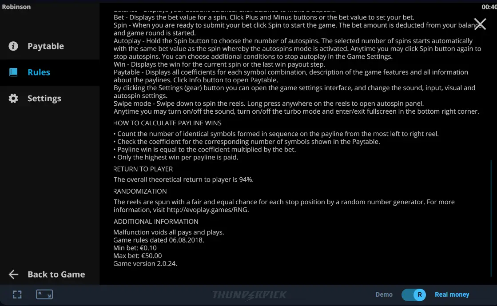Close the rules panel with the X

click(x=480, y=24)
